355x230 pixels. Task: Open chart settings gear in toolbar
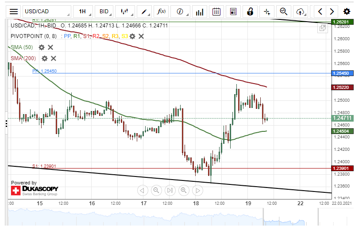click(x=347, y=11)
